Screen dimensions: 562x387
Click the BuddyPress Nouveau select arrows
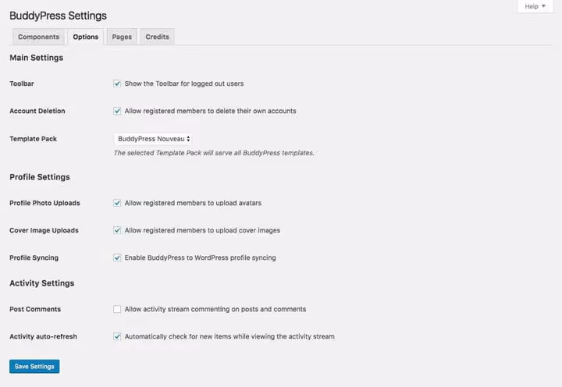coord(188,139)
